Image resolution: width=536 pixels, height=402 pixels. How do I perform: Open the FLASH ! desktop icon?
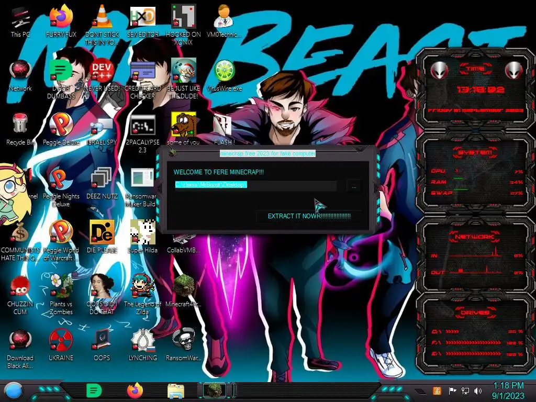pos(224,129)
